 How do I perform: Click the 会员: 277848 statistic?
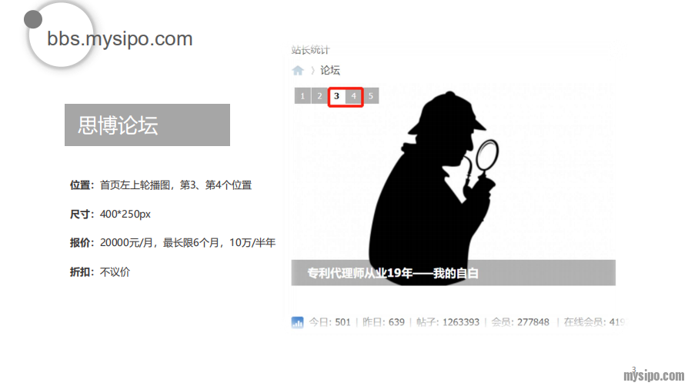520,322
